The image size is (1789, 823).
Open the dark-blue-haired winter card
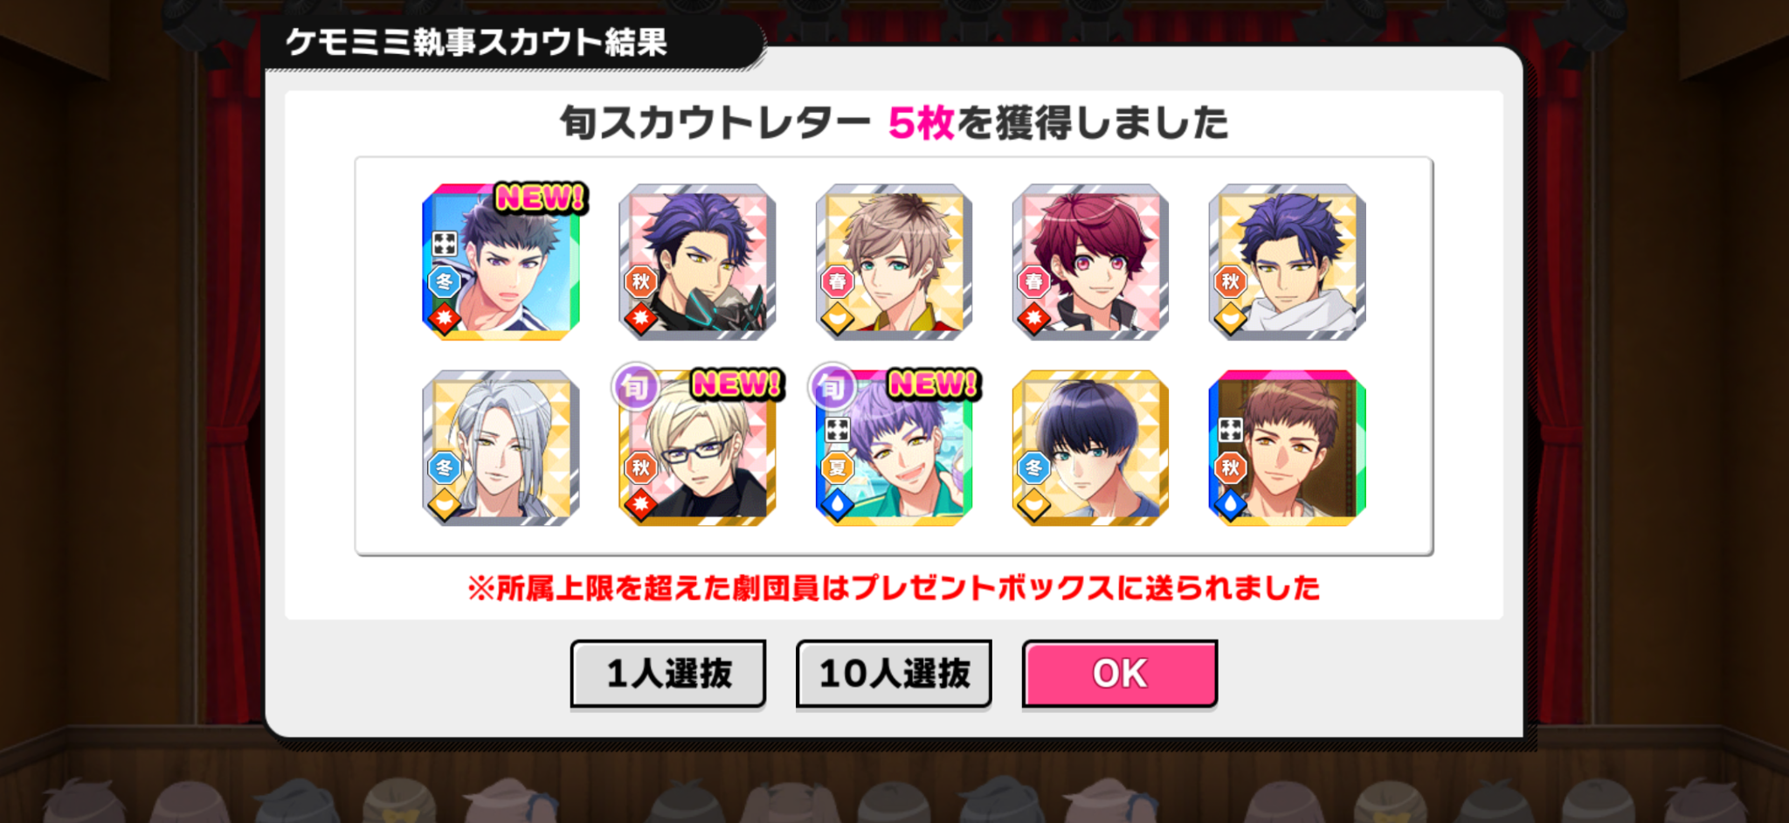[x=1090, y=447]
